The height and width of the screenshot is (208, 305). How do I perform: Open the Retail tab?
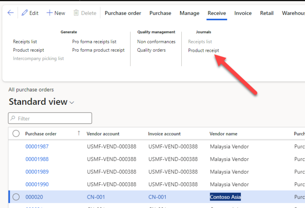(266, 13)
